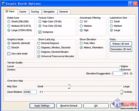Click the Google Earth title bar icon
The width and height of the screenshot is (139, 111).
(x=3, y=4)
